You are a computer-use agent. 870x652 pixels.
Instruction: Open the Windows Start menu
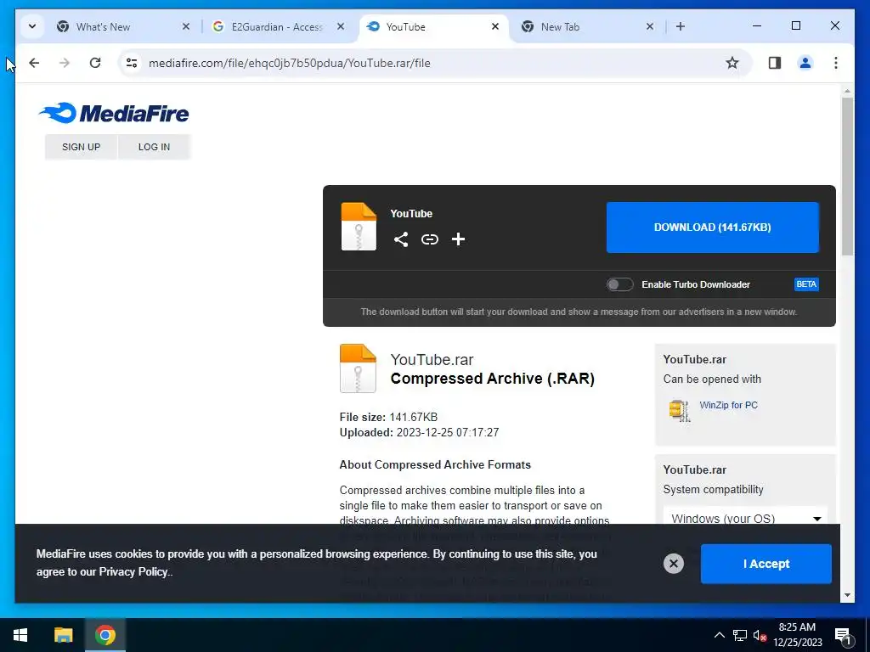[x=20, y=635]
